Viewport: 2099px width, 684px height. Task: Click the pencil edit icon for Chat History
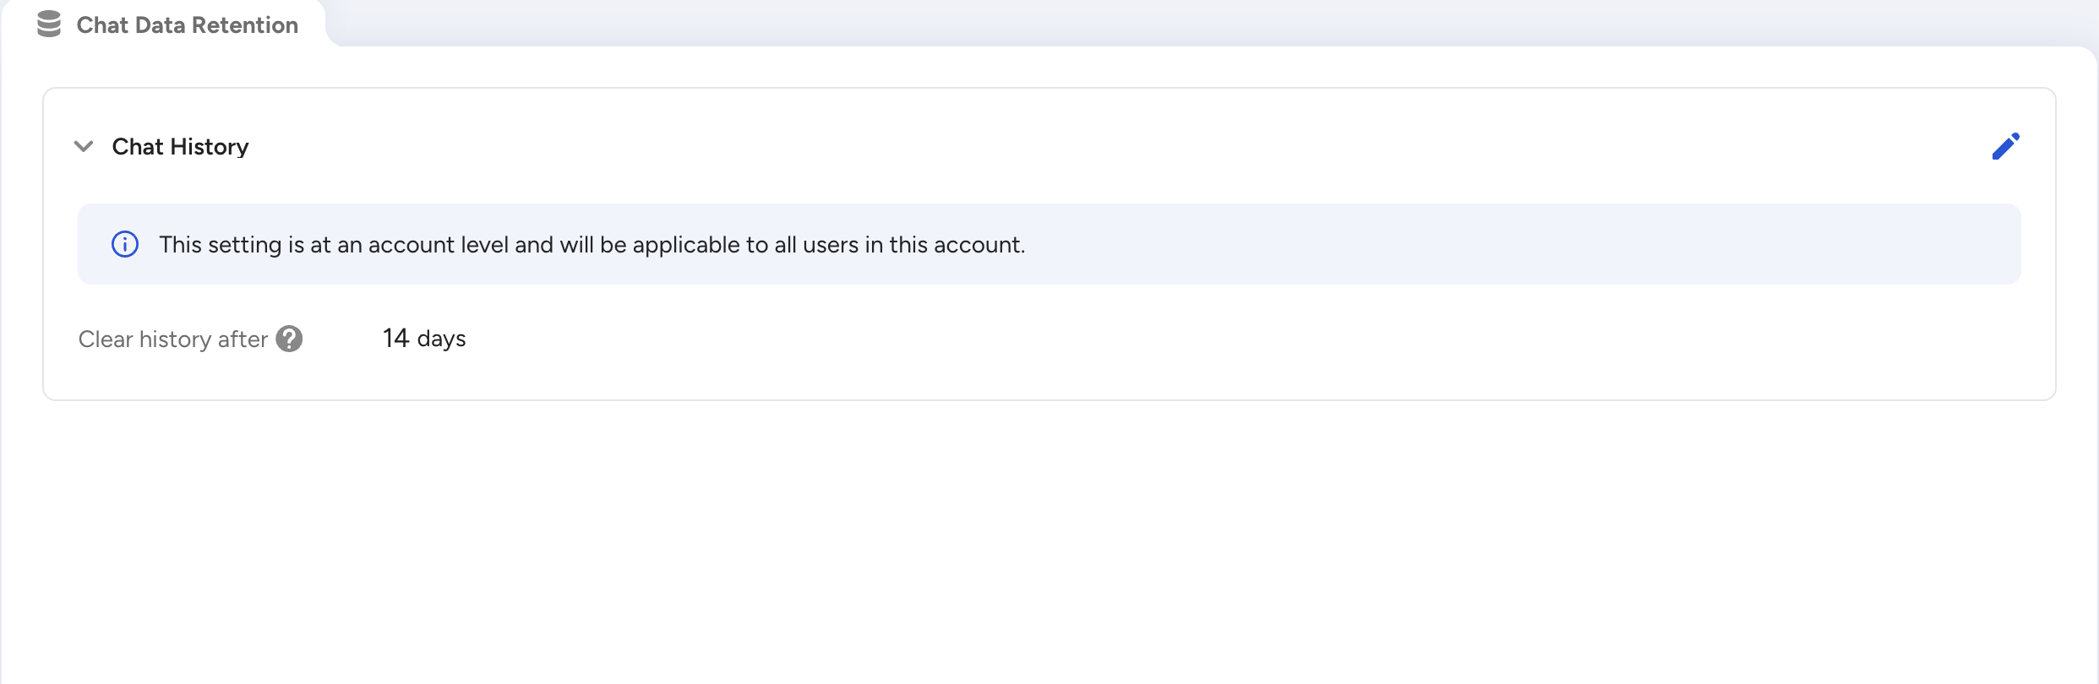click(x=2005, y=146)
